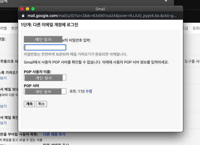Viewport: 200px width, 145px height.
Task: Click the 보기 link under 가져오기 in background
Action: pos(3,78)
